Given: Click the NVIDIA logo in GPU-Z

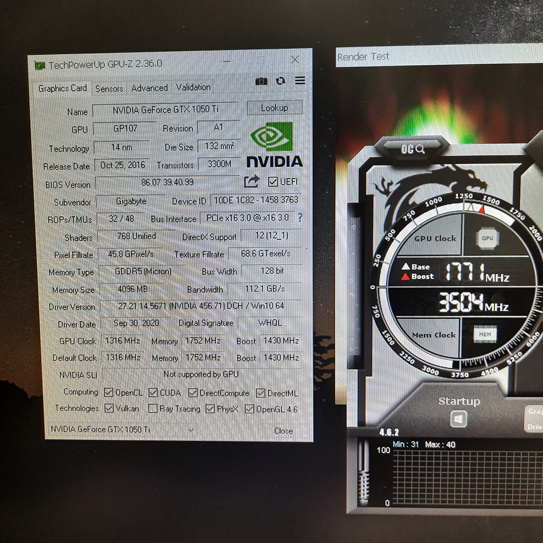Looking at the screenshot, I should [274, 144].
